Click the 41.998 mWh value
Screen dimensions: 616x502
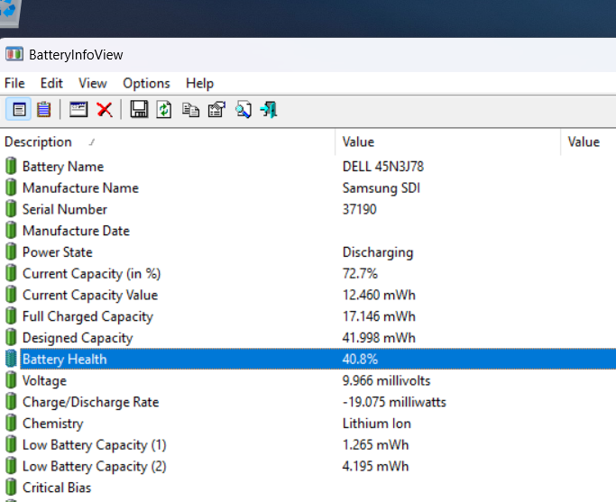tap(379, 338)
